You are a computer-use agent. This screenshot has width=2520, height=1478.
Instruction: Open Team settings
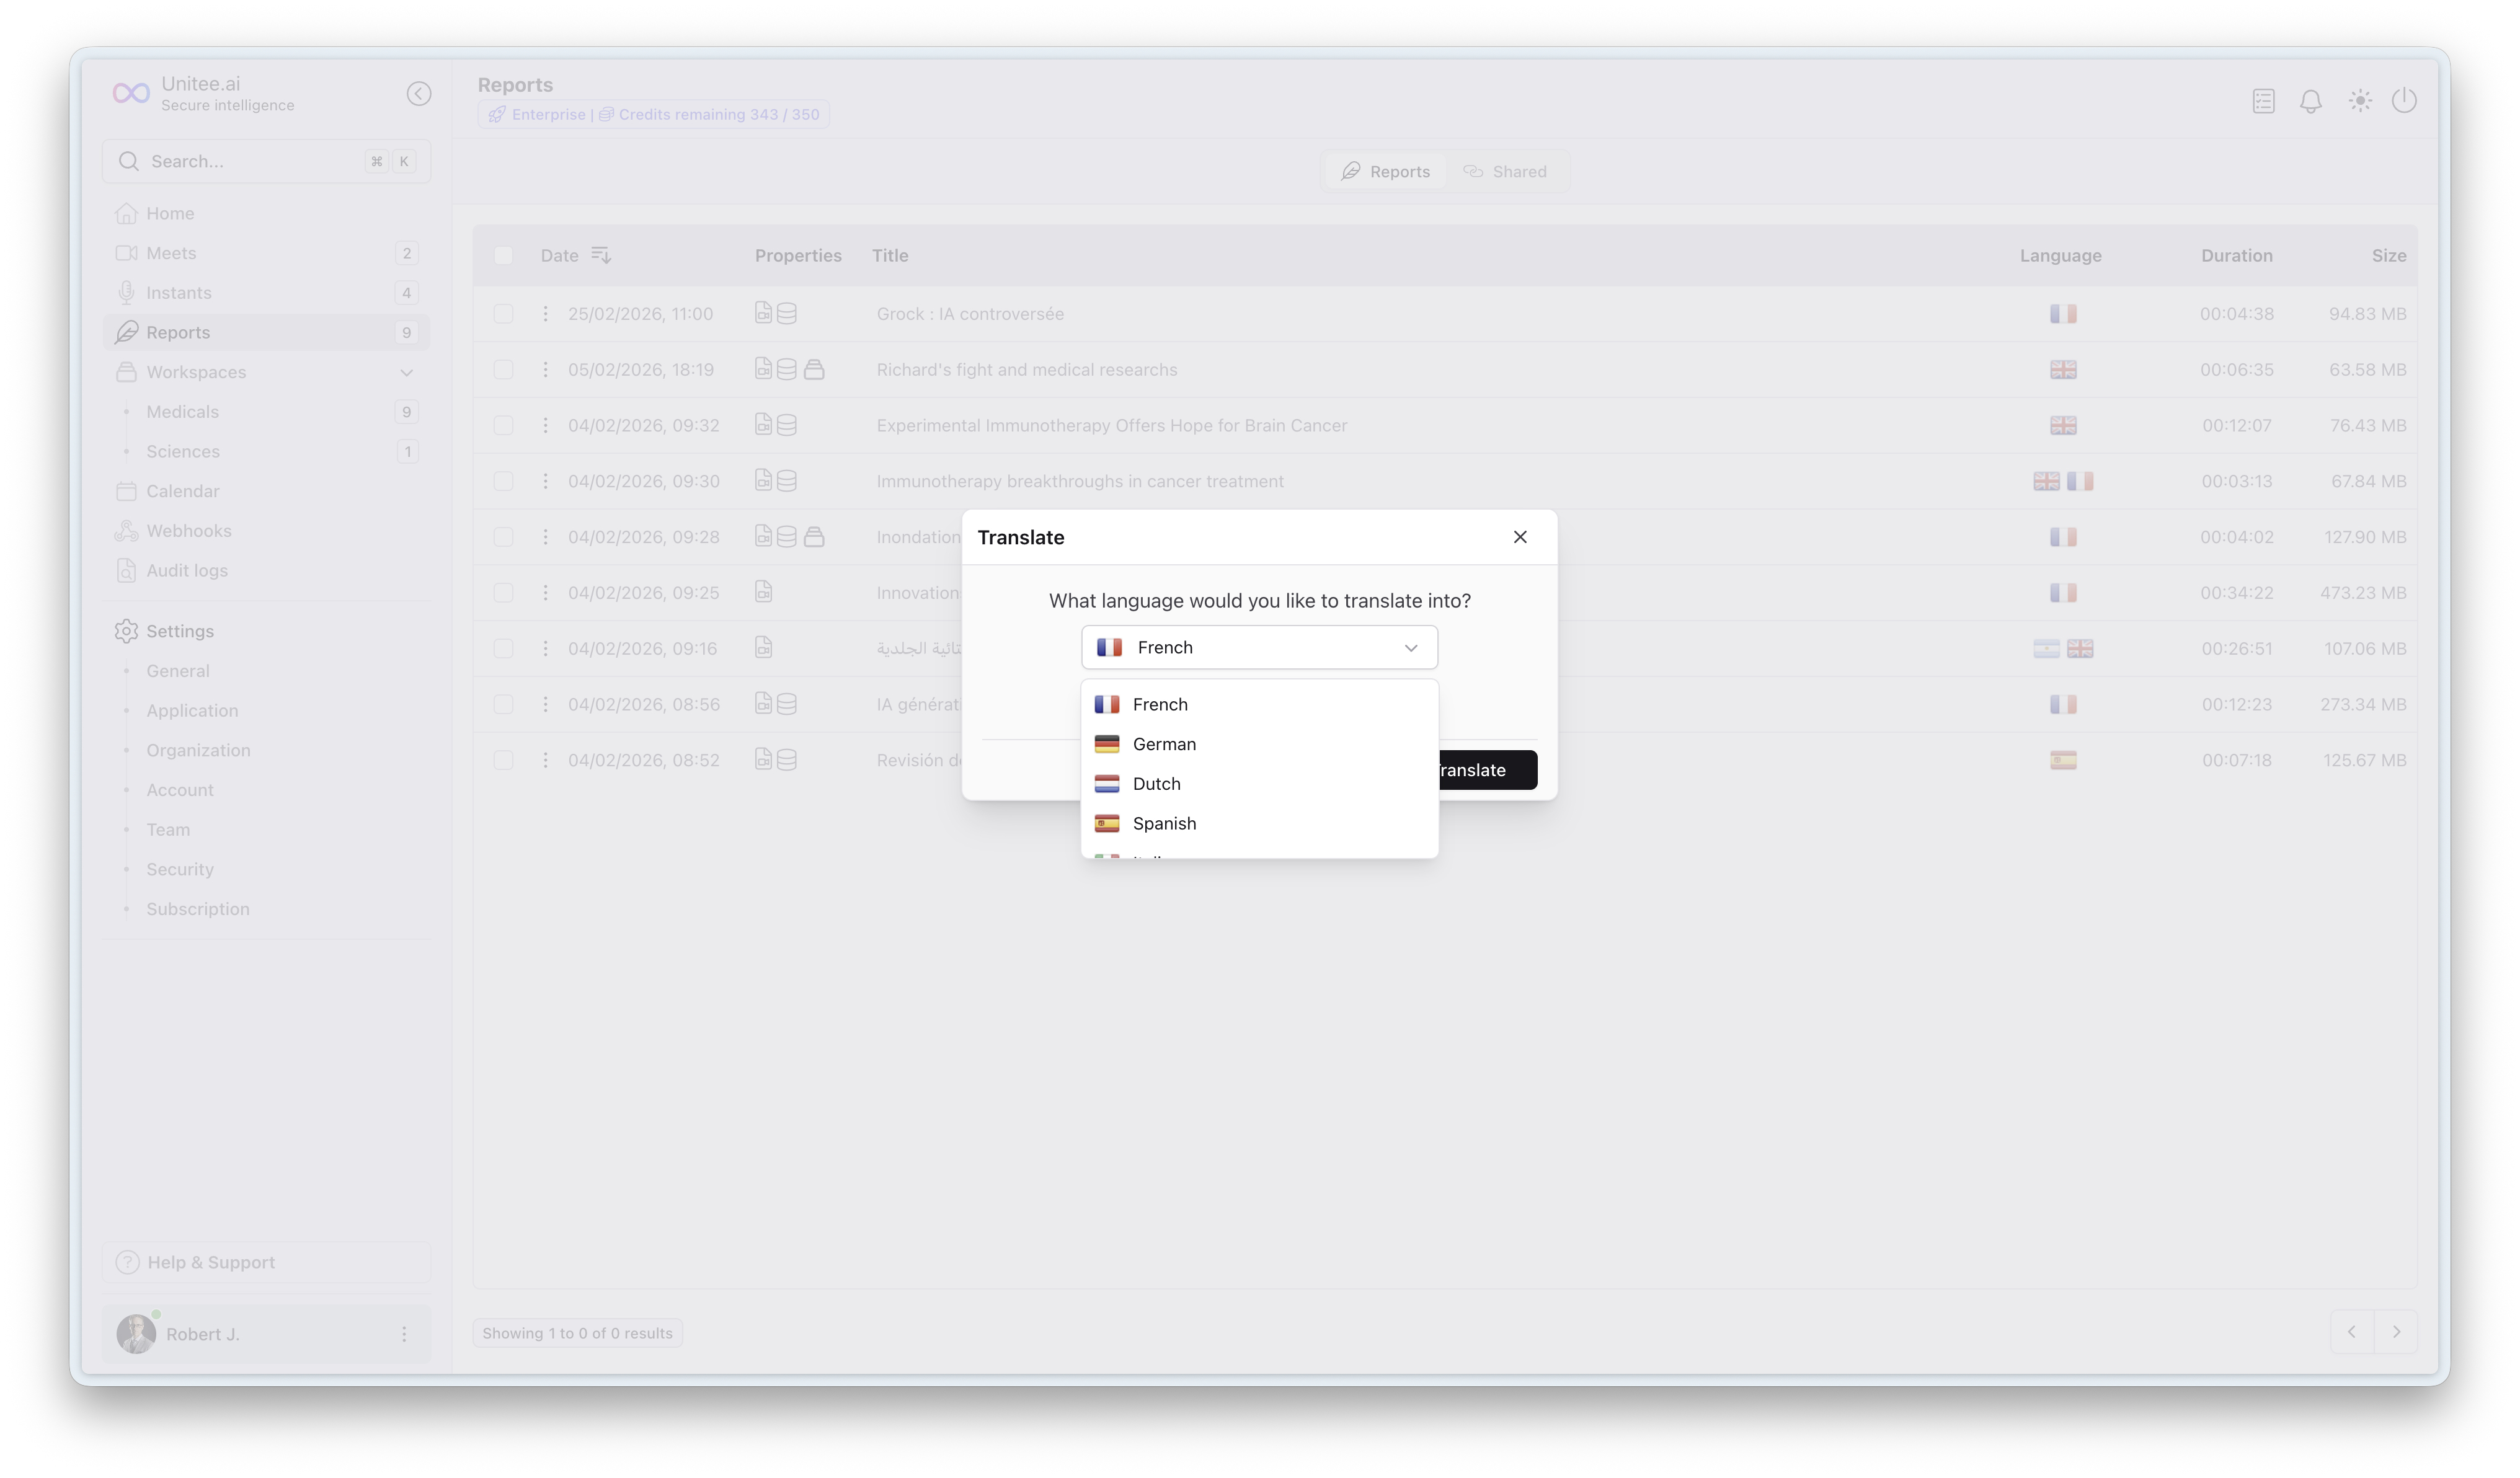168,830
